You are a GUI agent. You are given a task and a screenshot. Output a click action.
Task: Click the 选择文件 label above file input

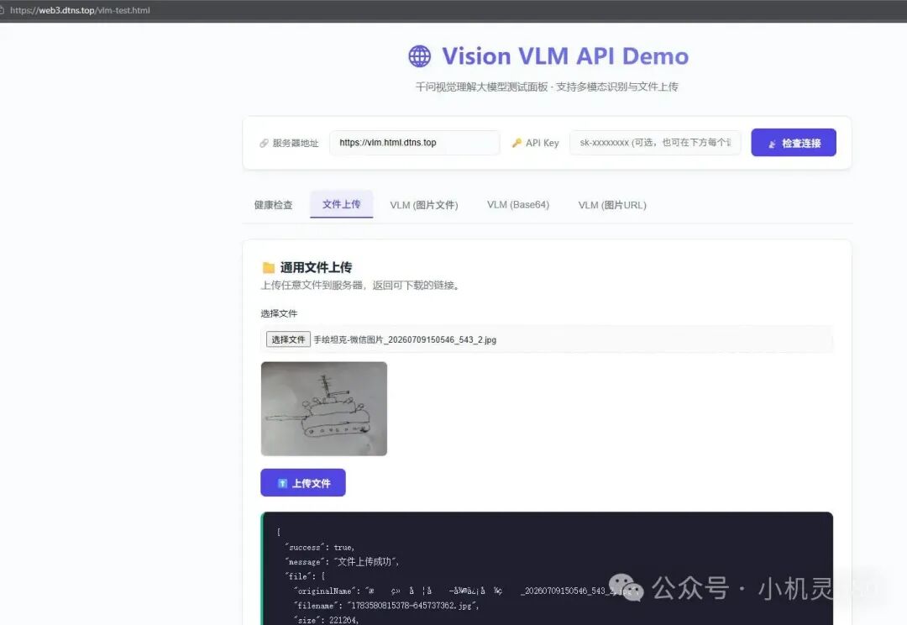pyautogui.click(x=279, y=313)
